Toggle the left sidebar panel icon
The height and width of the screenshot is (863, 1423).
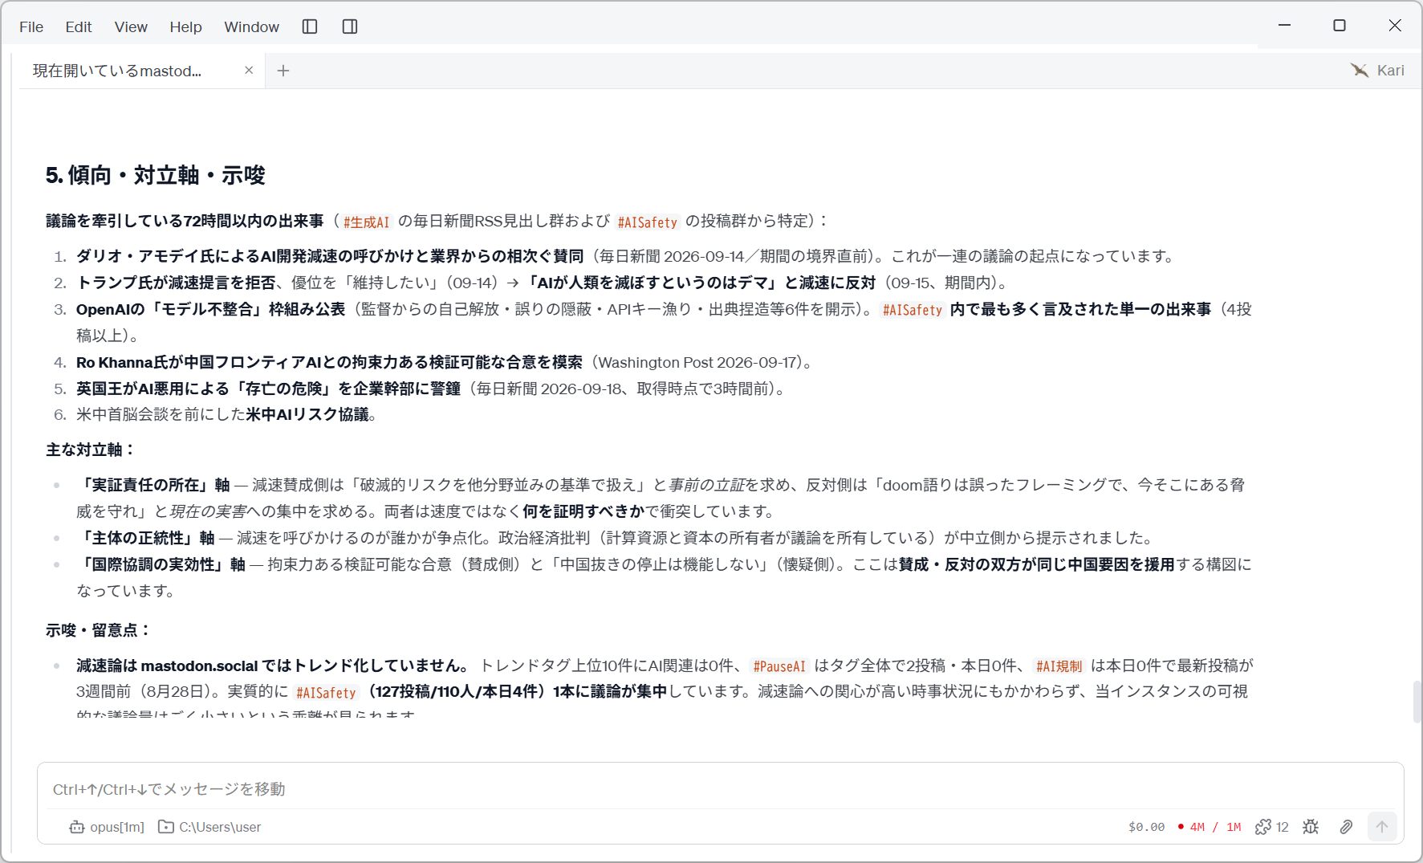click(310, 26)
